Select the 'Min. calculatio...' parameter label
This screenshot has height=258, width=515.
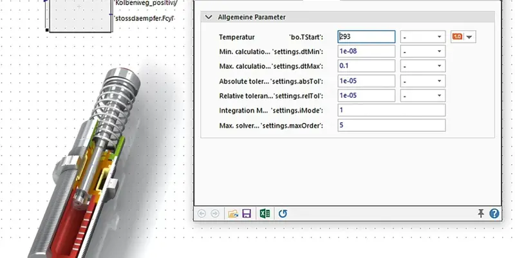coord(245,51)
